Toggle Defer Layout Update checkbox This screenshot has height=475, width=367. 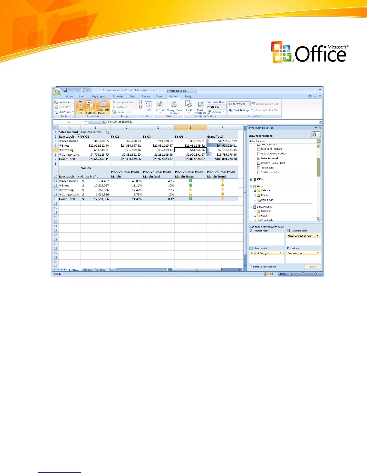(x=250, y=267)
